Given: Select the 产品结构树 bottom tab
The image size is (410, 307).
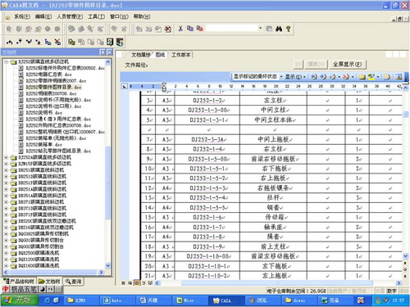Looking at the screenshot, I should 19,282.
